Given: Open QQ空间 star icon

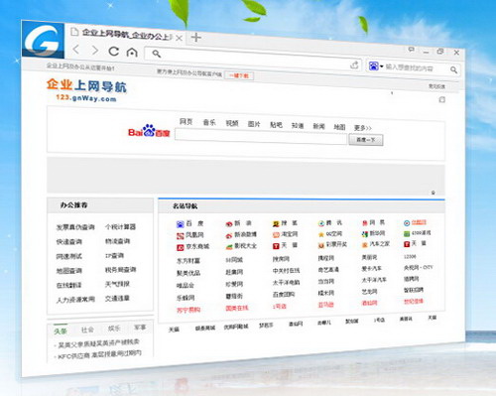Looking at the screenshot, I should pos(321,234).
